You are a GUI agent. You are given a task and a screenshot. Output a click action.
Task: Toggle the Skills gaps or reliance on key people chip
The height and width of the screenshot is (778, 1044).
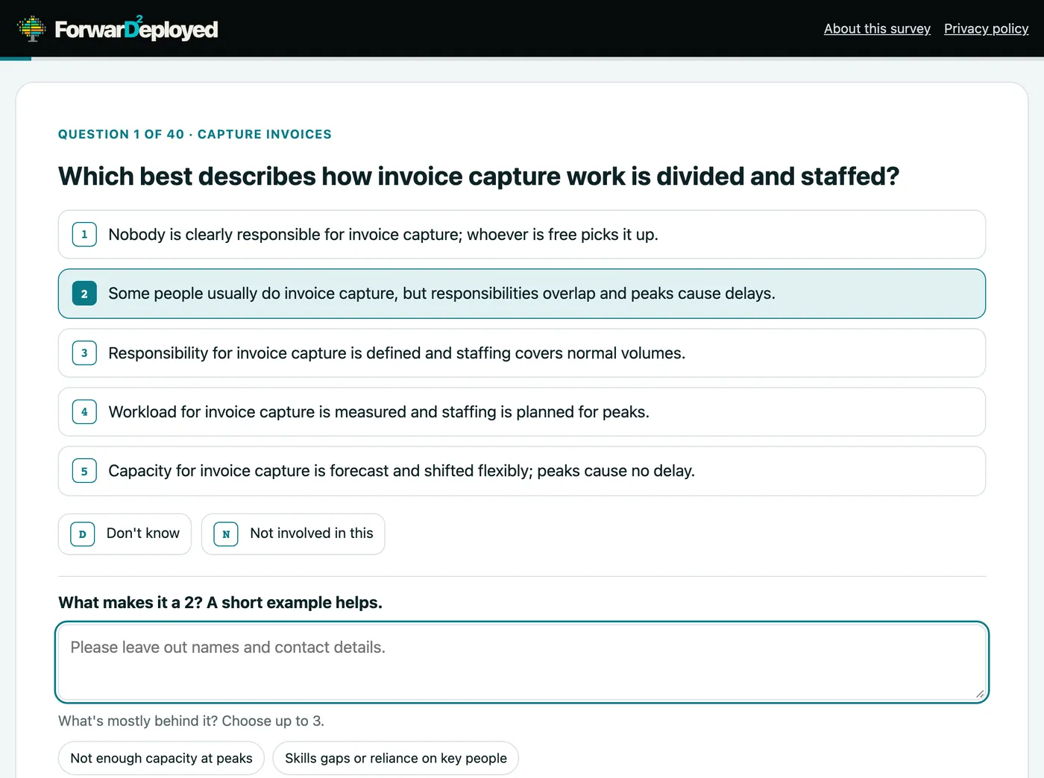(396, 758)
